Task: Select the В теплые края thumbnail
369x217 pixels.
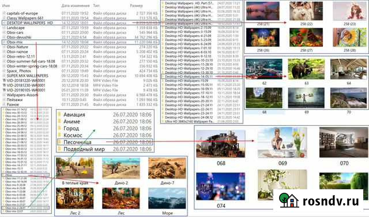Action: click(75, 168)
